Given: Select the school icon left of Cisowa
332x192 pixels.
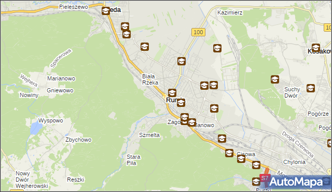Looking at the screenshot, I should tap(229, 153).
